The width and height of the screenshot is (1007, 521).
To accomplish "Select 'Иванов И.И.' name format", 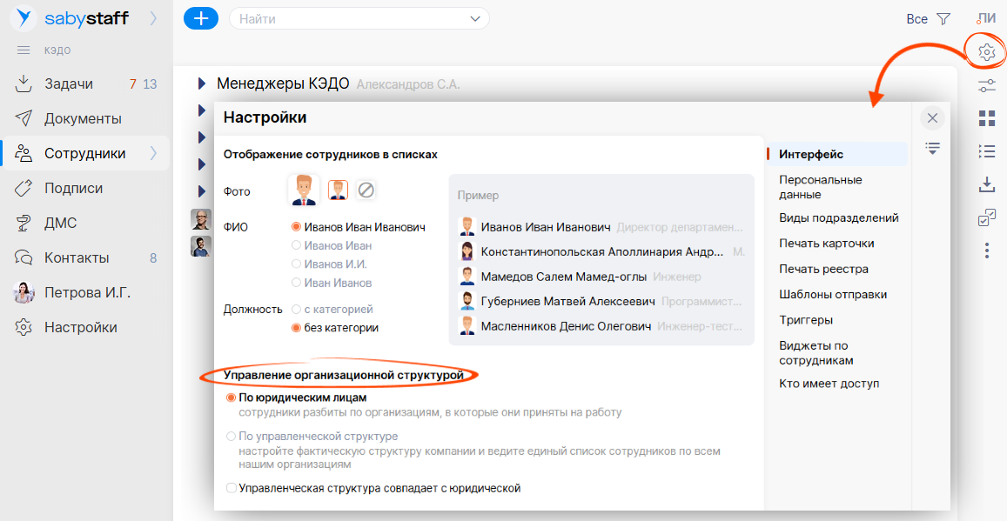I will [297, 264].
